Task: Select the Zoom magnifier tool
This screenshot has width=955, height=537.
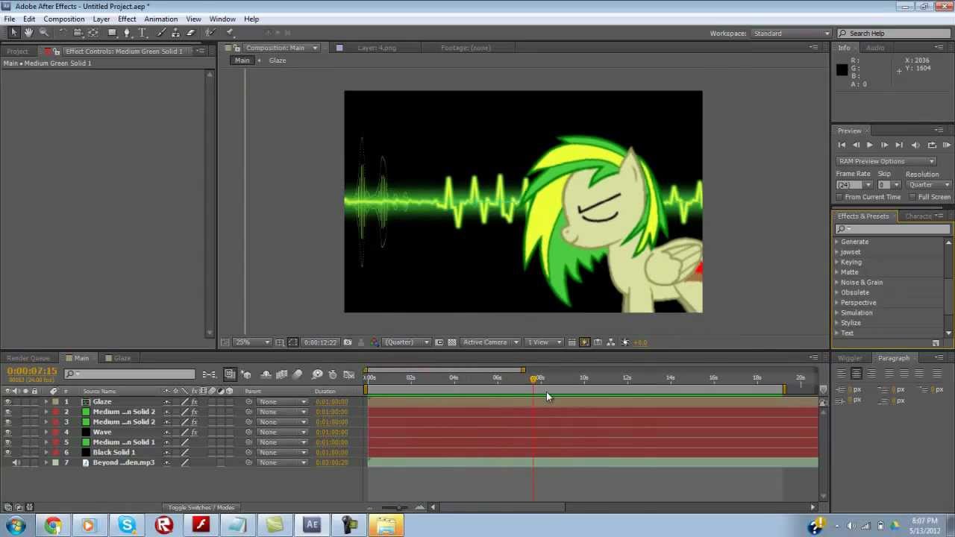Action: [x=44, y=33]
